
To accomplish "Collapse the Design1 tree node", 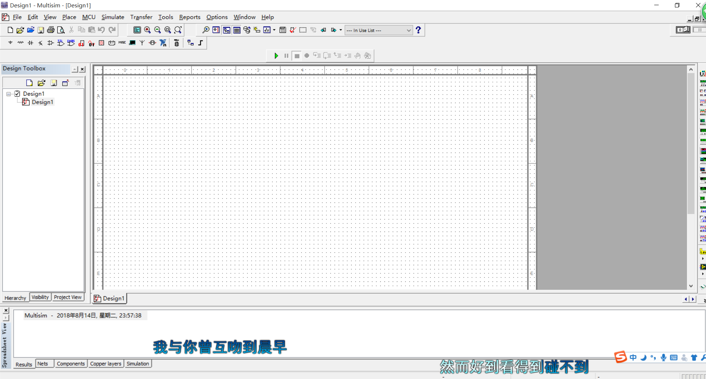I will pos(9,94).
